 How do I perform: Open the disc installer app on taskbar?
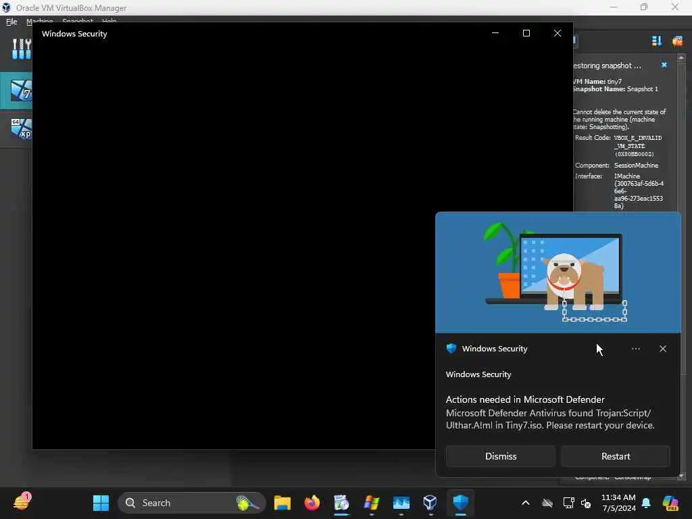point(341,503)
